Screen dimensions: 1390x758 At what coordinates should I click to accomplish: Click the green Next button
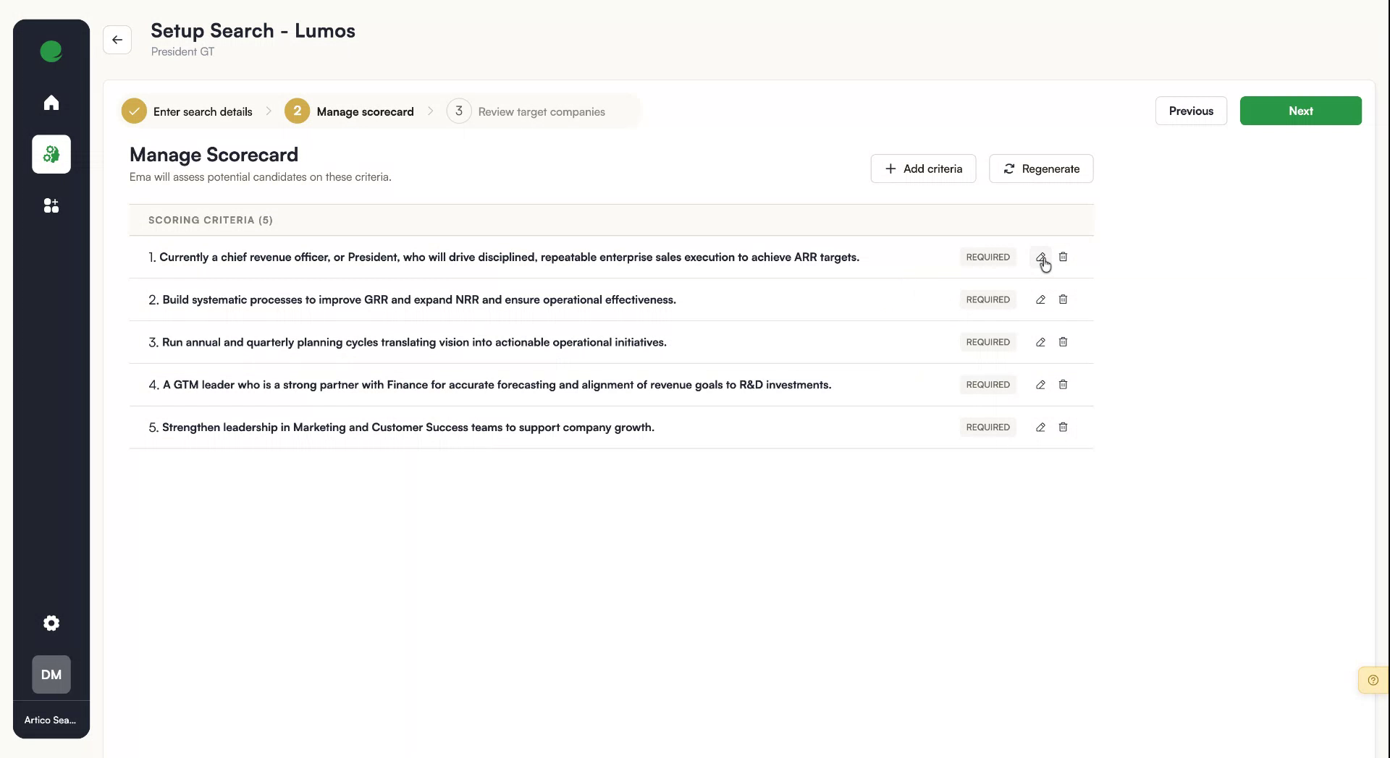pos(1300,111)
